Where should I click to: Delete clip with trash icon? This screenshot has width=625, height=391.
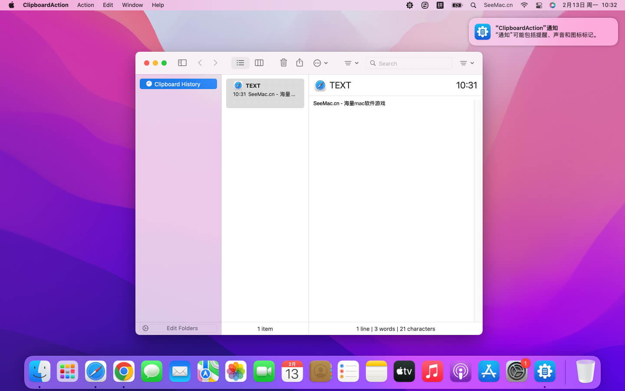(x=283, y=63)
